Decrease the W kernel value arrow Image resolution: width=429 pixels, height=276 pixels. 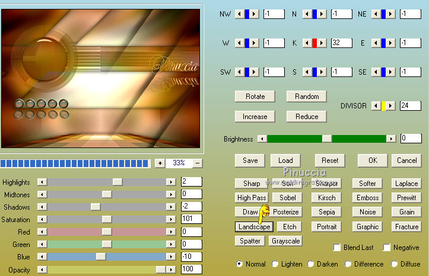239,43
